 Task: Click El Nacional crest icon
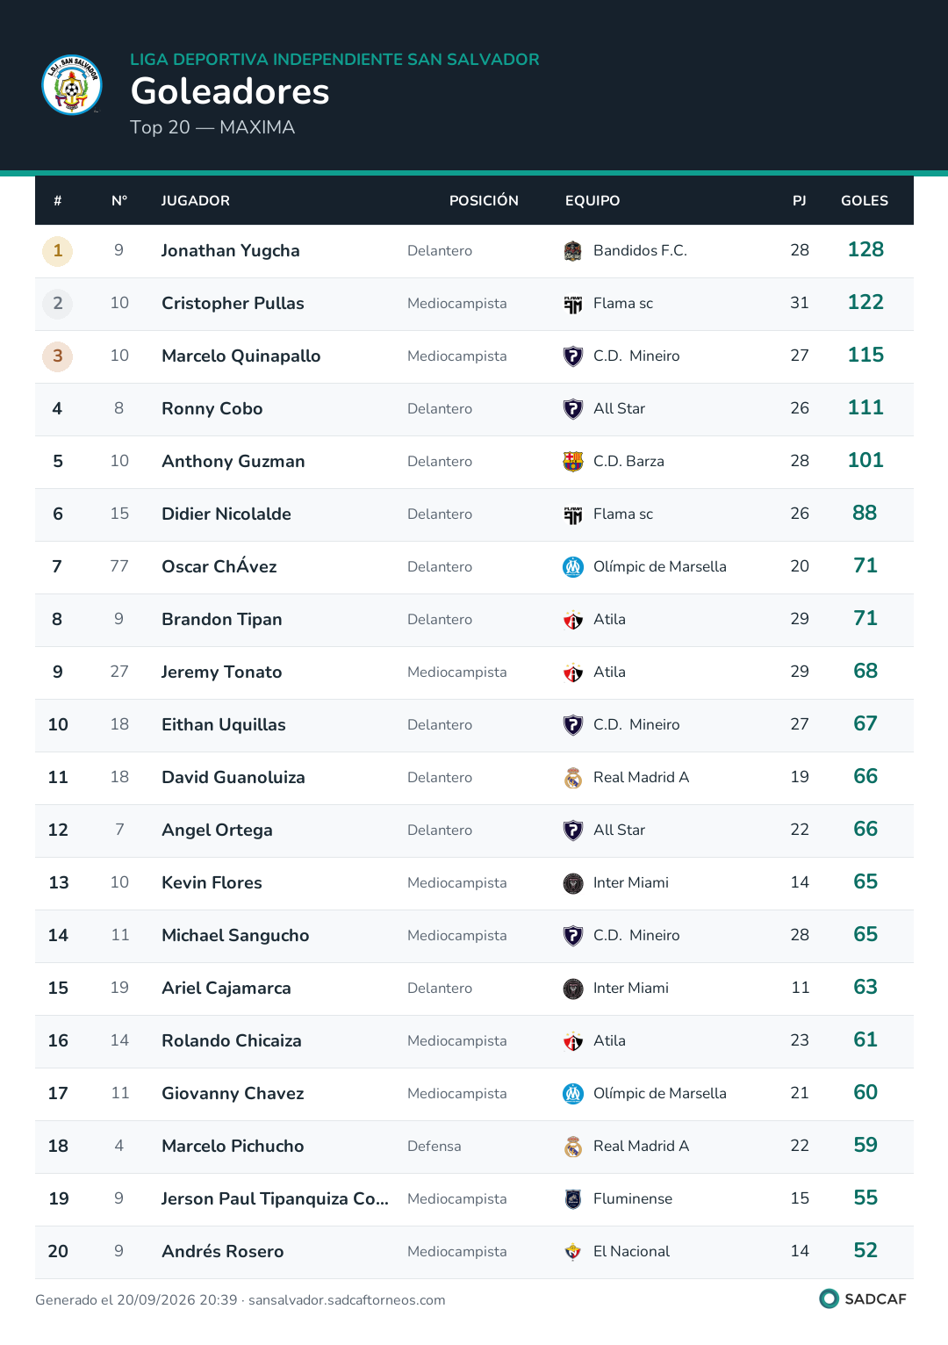[x=573, y=1252]
